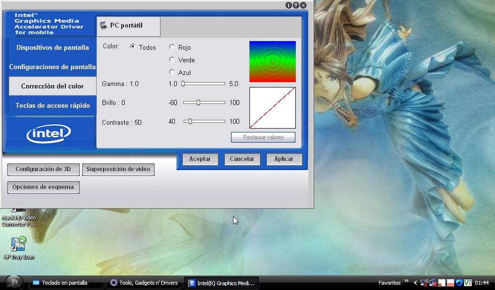Open MacX HD Video Converter shortcut
The image size is (495, 290).
coord(18,217)
